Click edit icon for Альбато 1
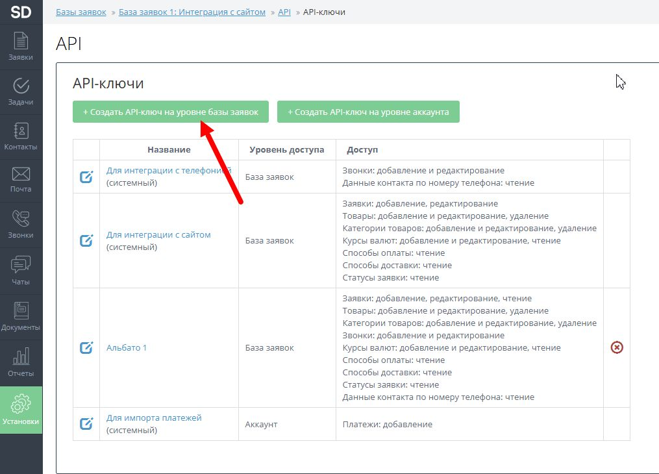 click(86, 348)
